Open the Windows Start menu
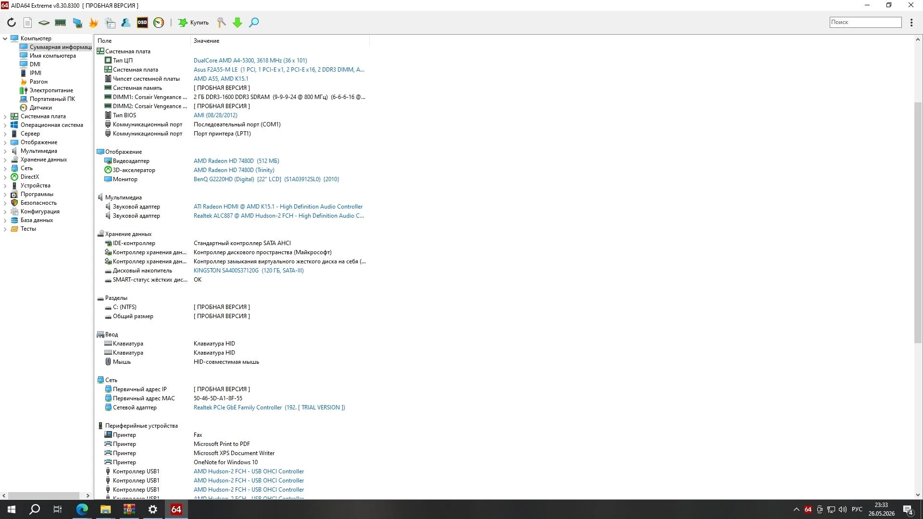923x519 pixels. point(12,509)
